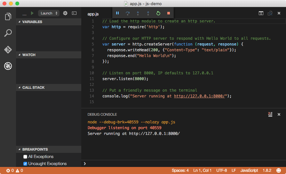Change language mode via JavaScript status item
The image size is (286, 174).
pos(249,170)
